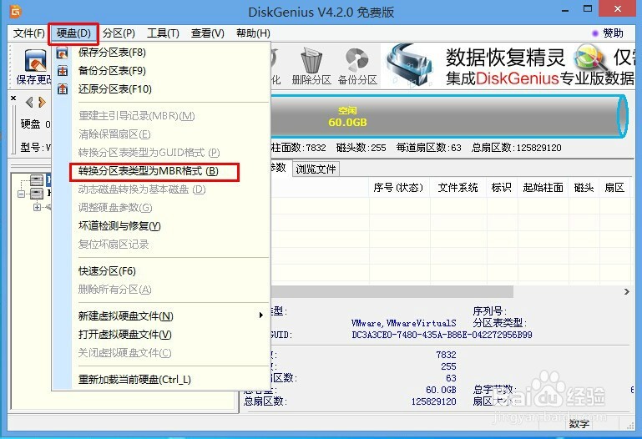This screenshot has width=642, height=439.
Task: Open the 分区(P) menu
Action: tap(119, 33)
